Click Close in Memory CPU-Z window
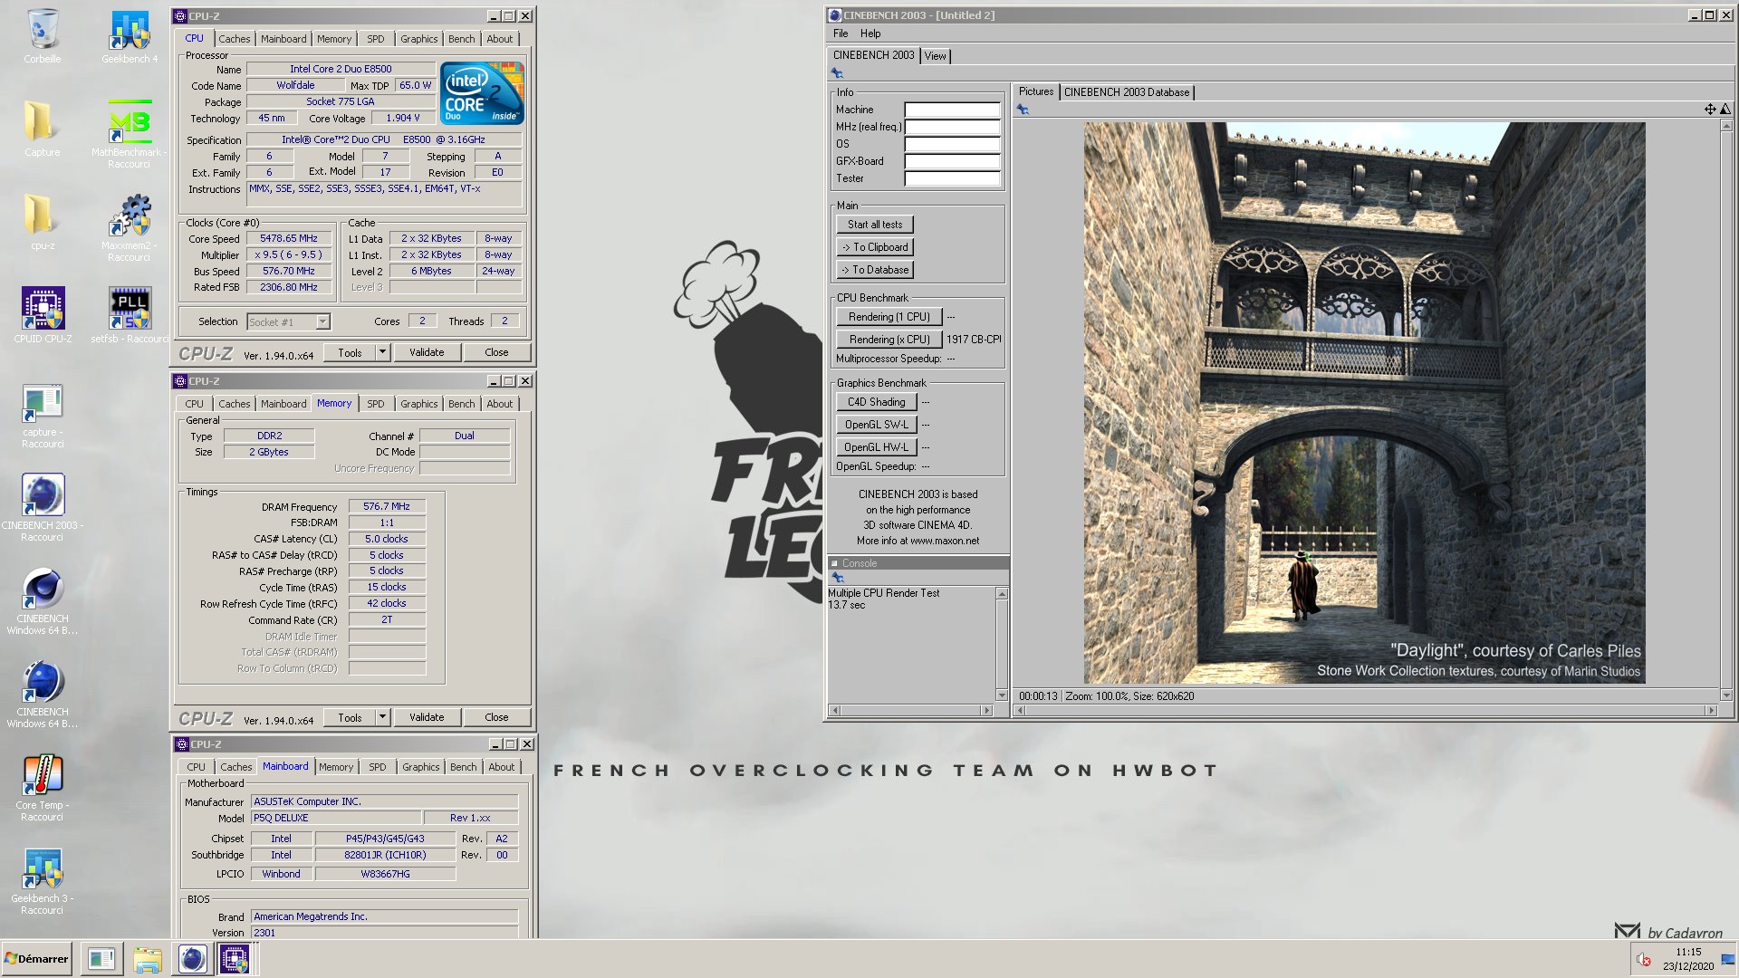This screenshot has width=1739, height=978. pos(496,717)
